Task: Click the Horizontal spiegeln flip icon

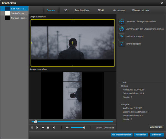Action: (121, 36)
